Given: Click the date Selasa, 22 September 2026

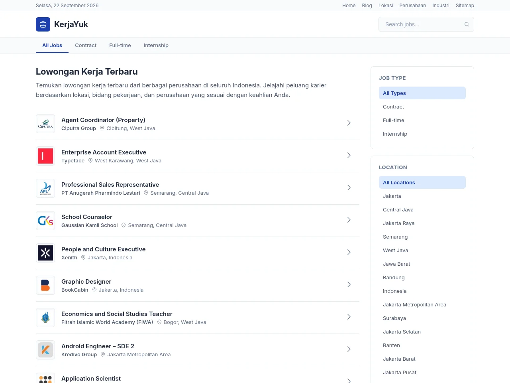Looking at the screenshot, I should (x=67, y=6).
